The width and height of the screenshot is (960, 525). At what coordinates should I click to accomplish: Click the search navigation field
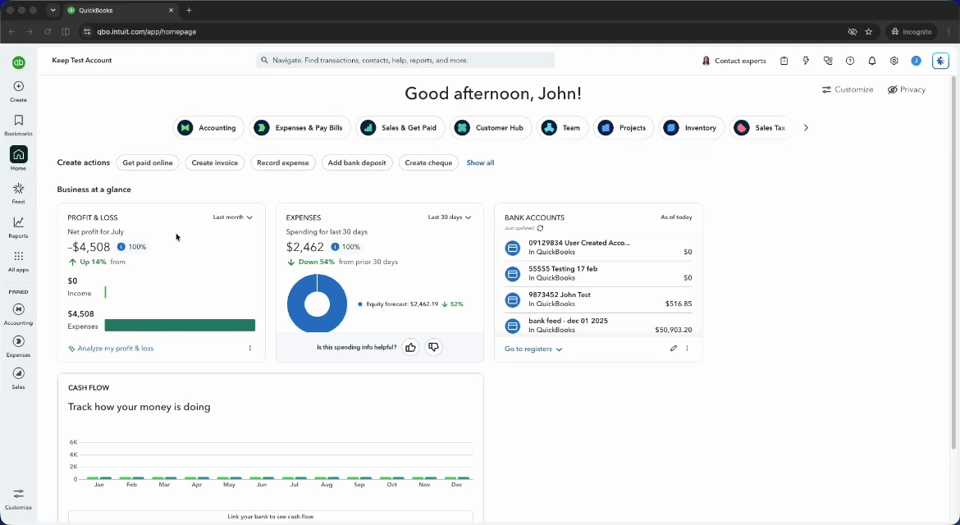pyautogui.click(x=405, y=61)
